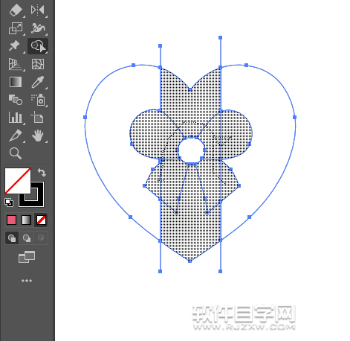Enable Draw Behind mode

coord(27,238)
